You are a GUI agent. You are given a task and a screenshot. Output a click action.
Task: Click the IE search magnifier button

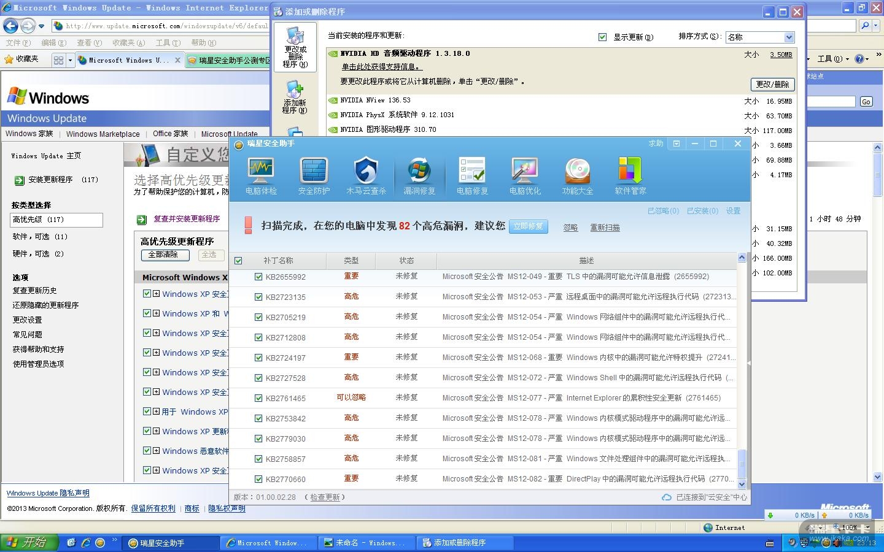click(866, 26)
